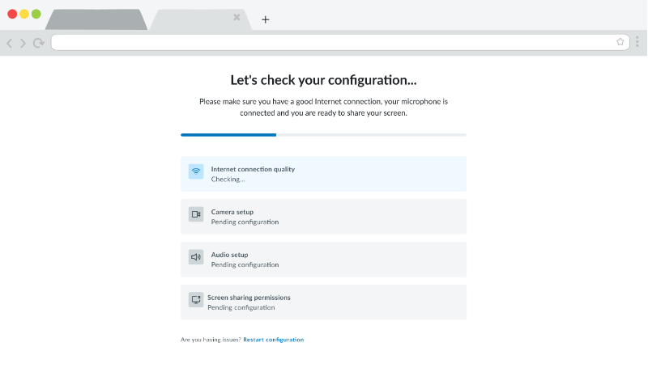648x372 pixels.
Task: Click the Wi-Fi connection quality icon
Action: click(x=196, y=171)
